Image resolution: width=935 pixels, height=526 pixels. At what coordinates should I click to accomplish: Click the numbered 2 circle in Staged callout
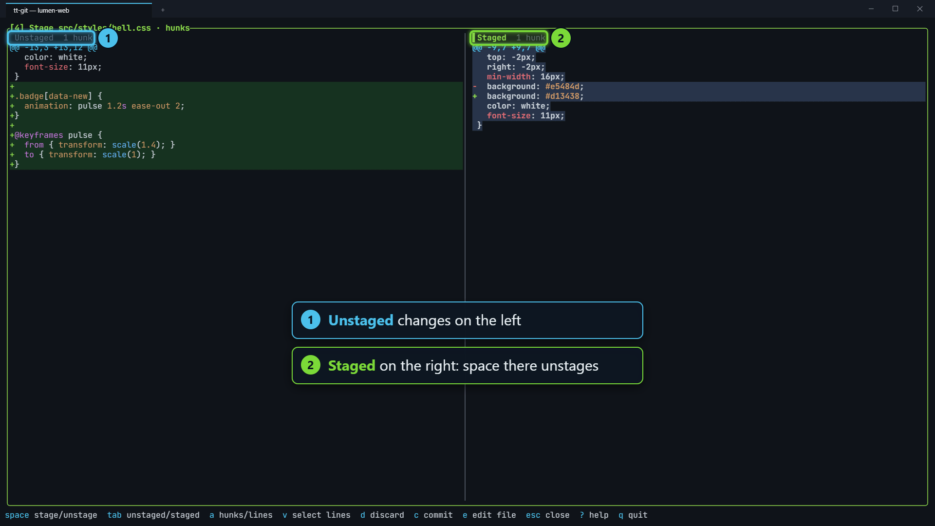click(x=311, y=365)
